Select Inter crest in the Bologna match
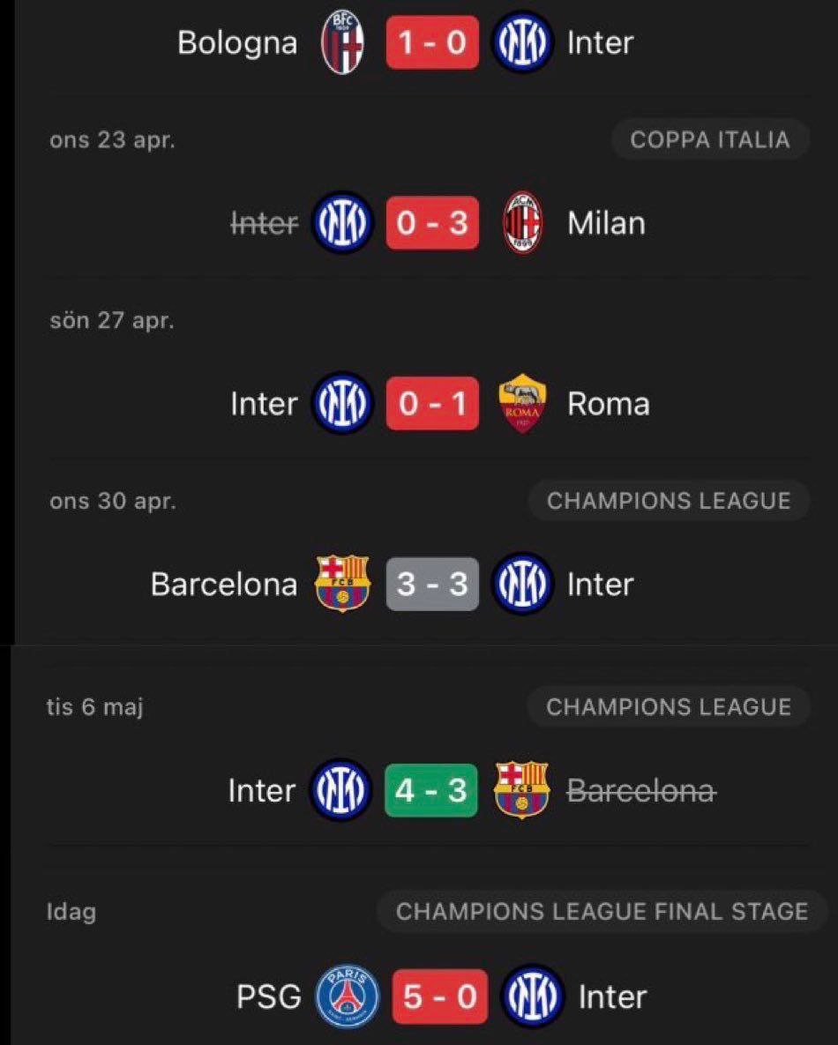The width and height of the screenshot is (838, 1045). point(522,41)
